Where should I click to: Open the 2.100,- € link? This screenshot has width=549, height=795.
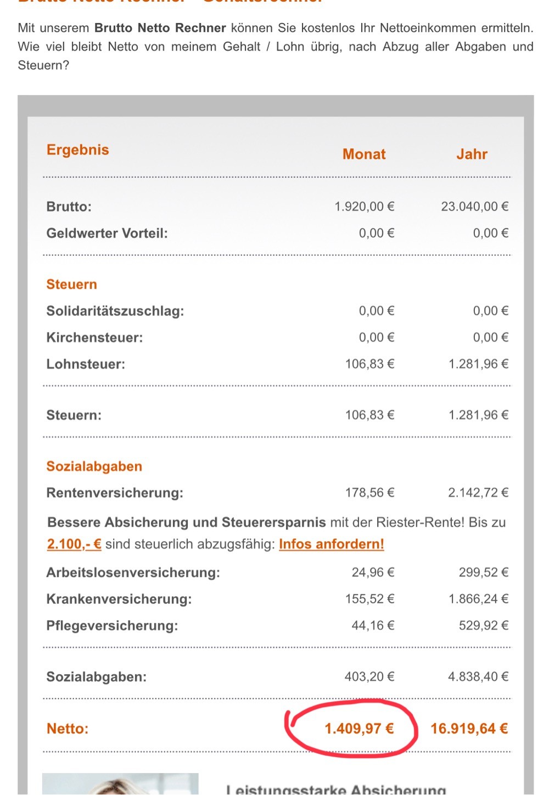click(x=74, y=544)
